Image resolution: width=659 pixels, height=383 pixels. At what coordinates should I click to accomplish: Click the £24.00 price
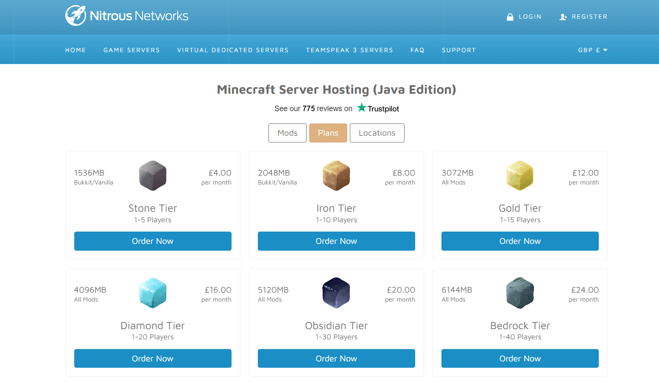(x=585, y=290)
